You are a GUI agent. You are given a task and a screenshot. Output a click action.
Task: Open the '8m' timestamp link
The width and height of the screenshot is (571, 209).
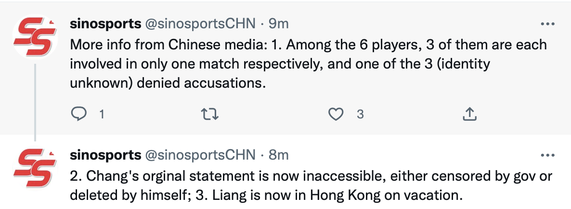[x=279, y=155]
